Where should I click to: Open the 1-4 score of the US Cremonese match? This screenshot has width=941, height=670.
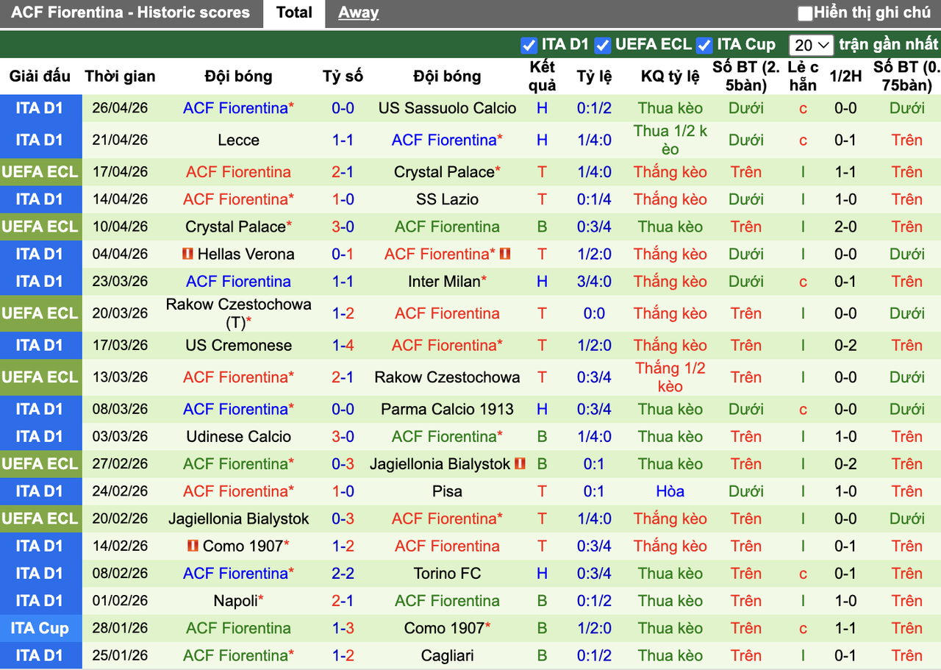(x=343, y=346)
